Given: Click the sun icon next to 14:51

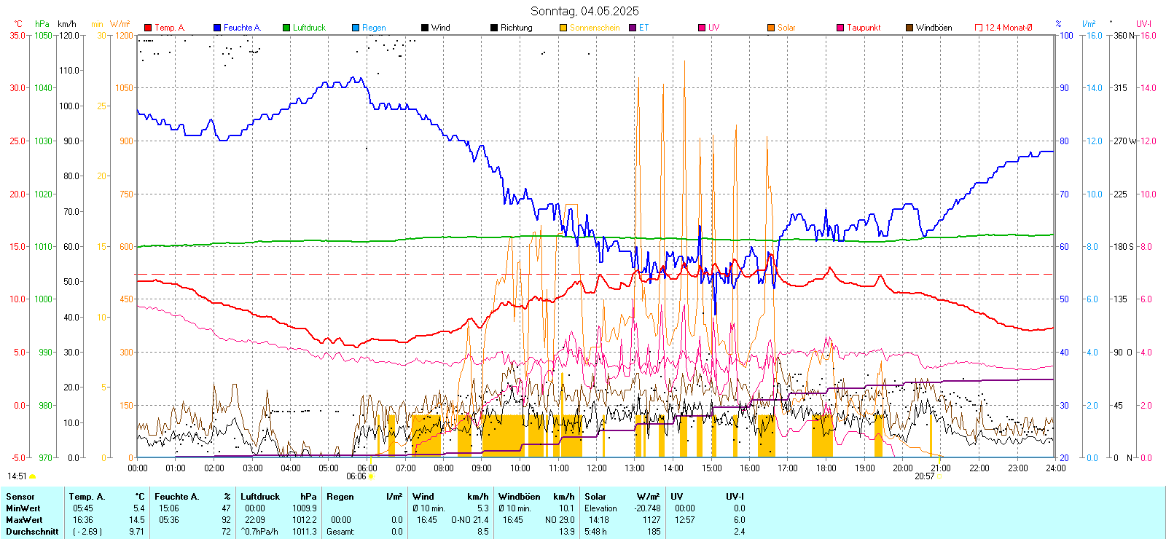Looking at the screenshot, I should (x=32, y=476).
